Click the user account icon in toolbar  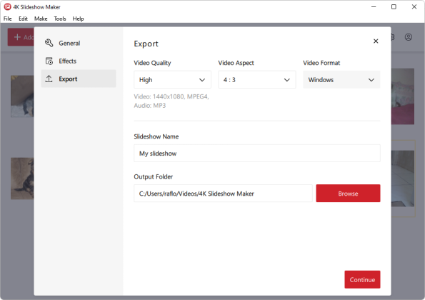pos(409,37)
